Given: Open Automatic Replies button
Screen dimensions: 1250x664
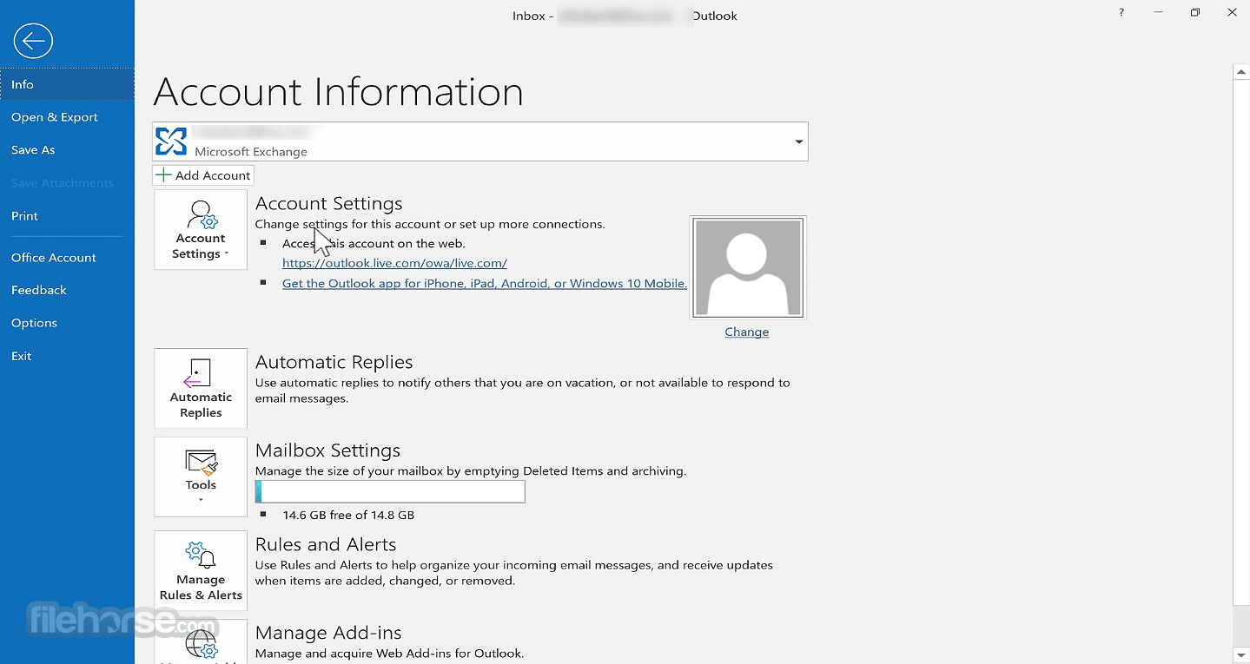Looking at the screenshot, I should tap(201, 388).
